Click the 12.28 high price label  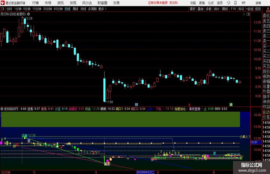pos(29,18)
